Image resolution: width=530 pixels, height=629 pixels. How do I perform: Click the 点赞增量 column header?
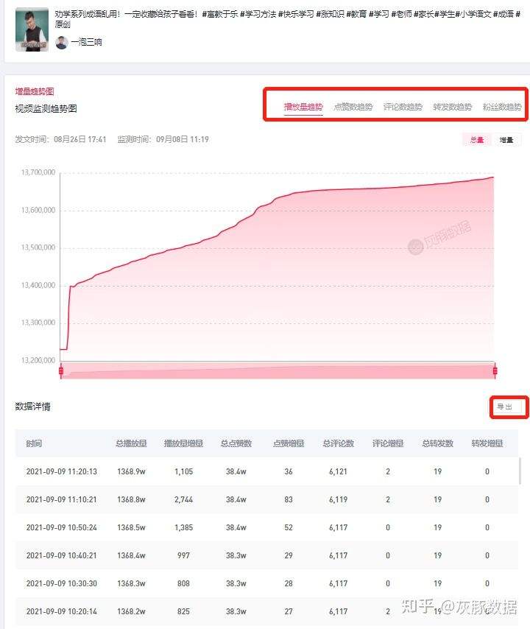[x=288, y=443]
